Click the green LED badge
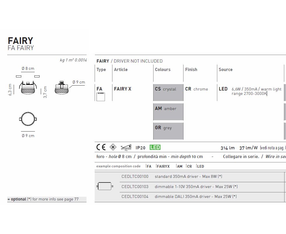 [155, 148]
